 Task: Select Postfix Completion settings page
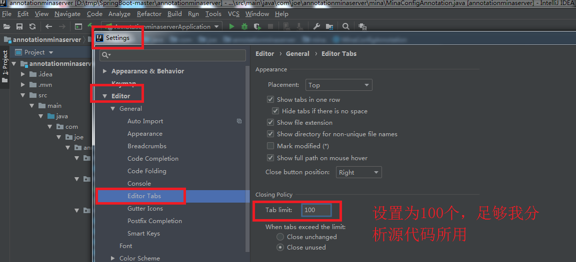154,221
